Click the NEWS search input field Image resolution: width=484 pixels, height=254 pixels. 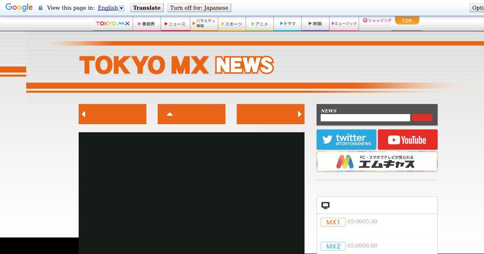[365, 118]
